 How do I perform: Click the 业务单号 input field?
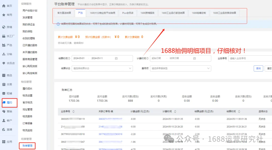250,58
